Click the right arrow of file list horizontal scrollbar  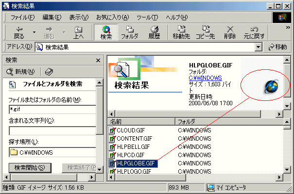point(279,177)
